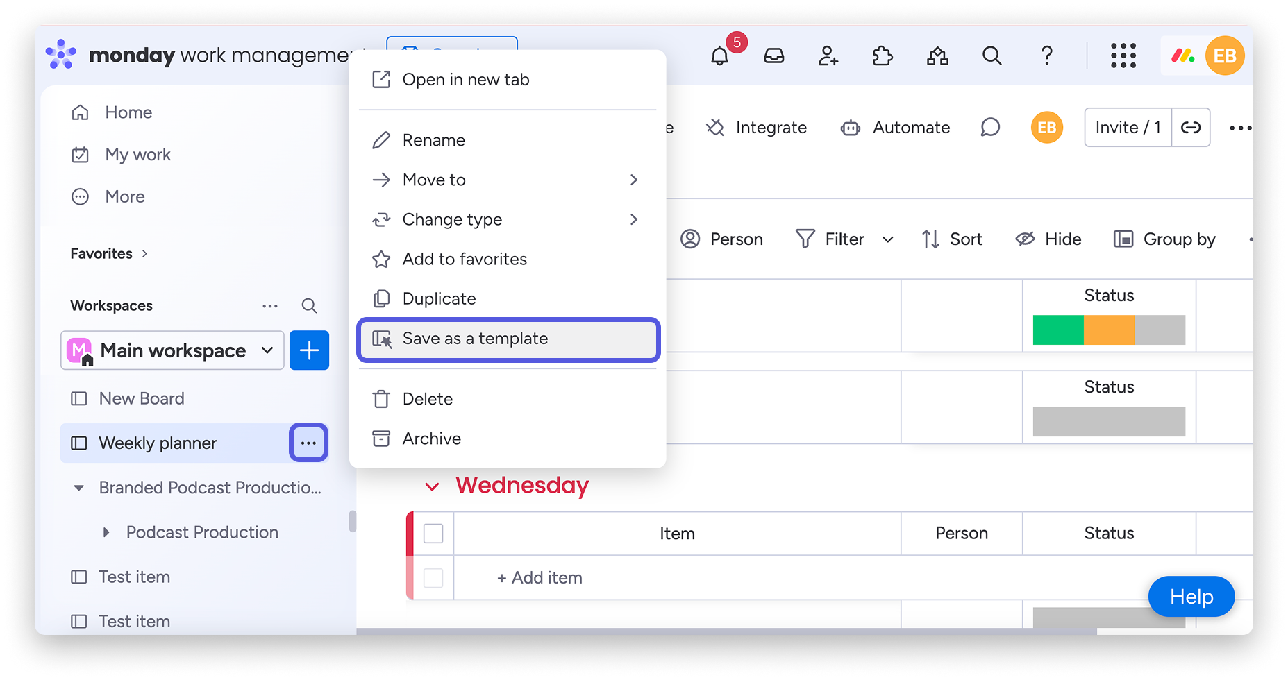Screen dimensions: 1288x680
Task: Click the invite members icon
Action: [x=828, y=56]
